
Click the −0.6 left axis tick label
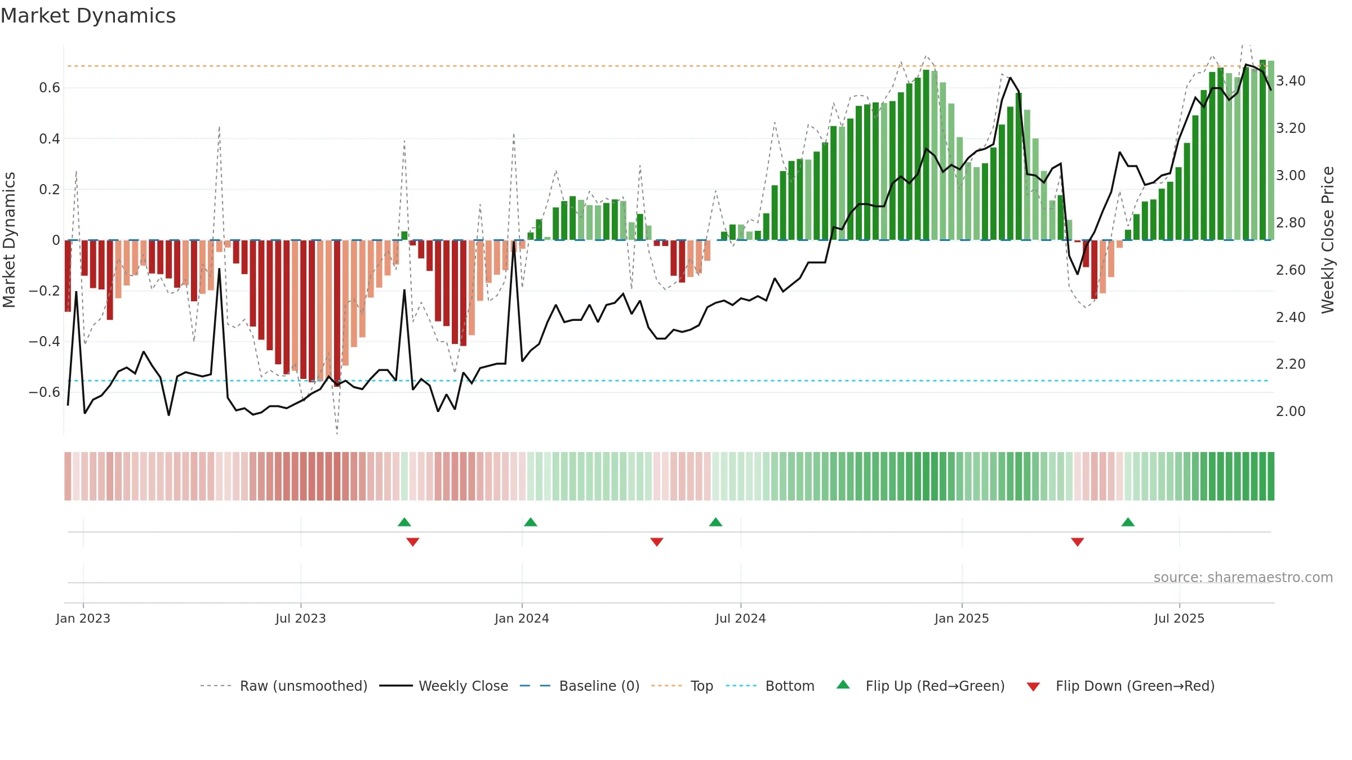pyautogui.click(x=45, y=392)
